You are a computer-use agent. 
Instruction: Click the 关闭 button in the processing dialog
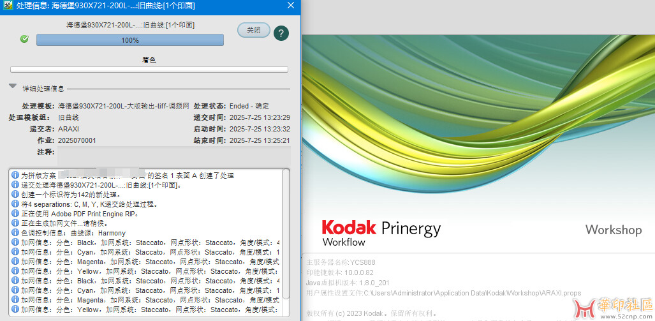[x=254, y=30]
